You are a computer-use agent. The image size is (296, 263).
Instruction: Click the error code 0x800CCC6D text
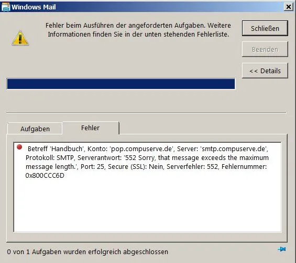coord(45,176)
